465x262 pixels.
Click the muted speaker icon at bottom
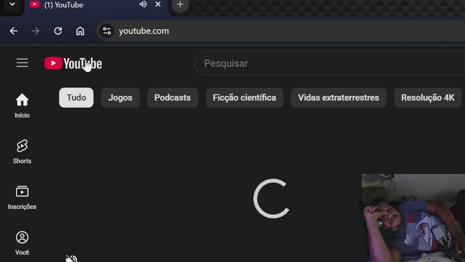(72, 259)
